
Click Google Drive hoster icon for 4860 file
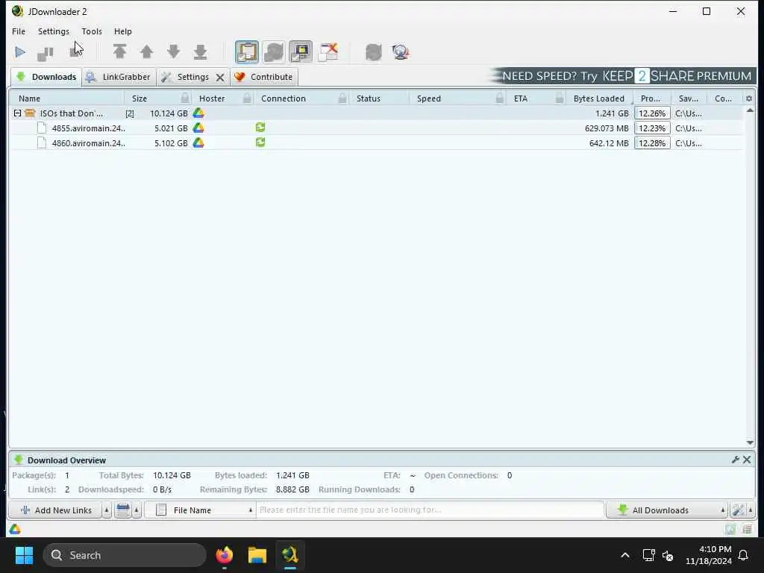click(198, 143)
